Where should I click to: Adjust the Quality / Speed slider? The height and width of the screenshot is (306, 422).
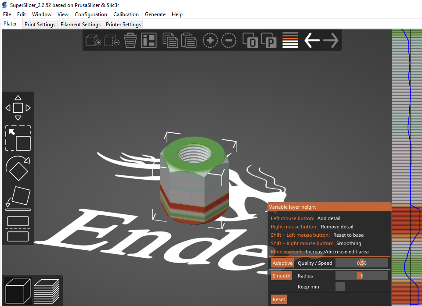(x=362, y=263)
